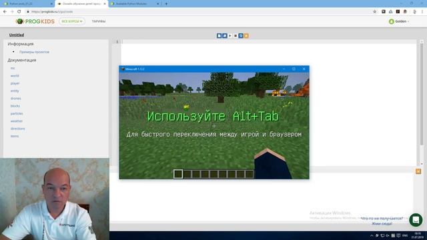Open the blocks documentation link
Viewport: 427px width, 240px height.
[15, 106]
